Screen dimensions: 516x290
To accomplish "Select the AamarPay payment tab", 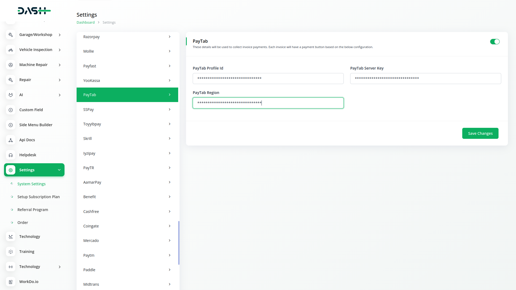I will click(x=127, y=182).
